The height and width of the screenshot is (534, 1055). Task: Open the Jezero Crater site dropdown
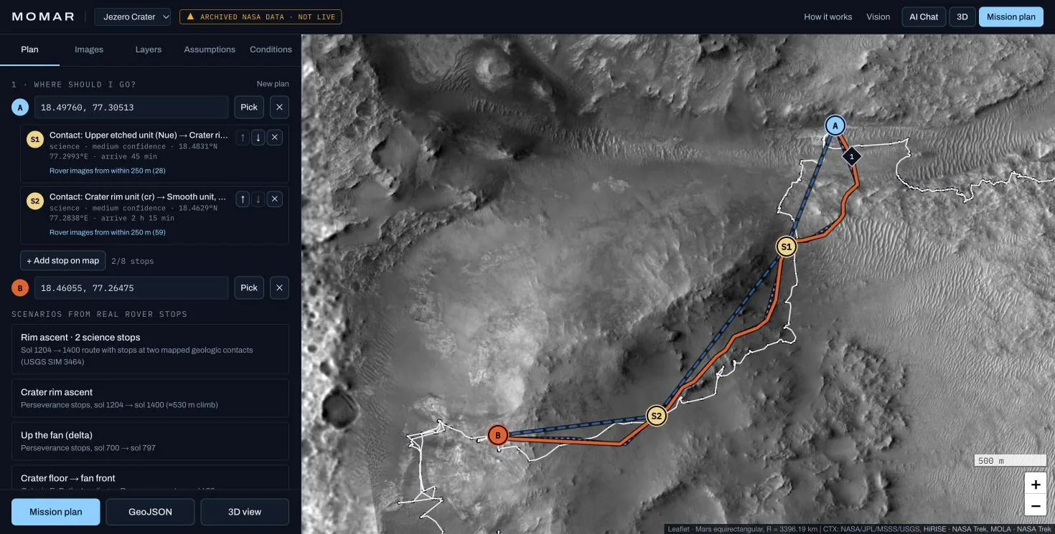tap(133, 16)
